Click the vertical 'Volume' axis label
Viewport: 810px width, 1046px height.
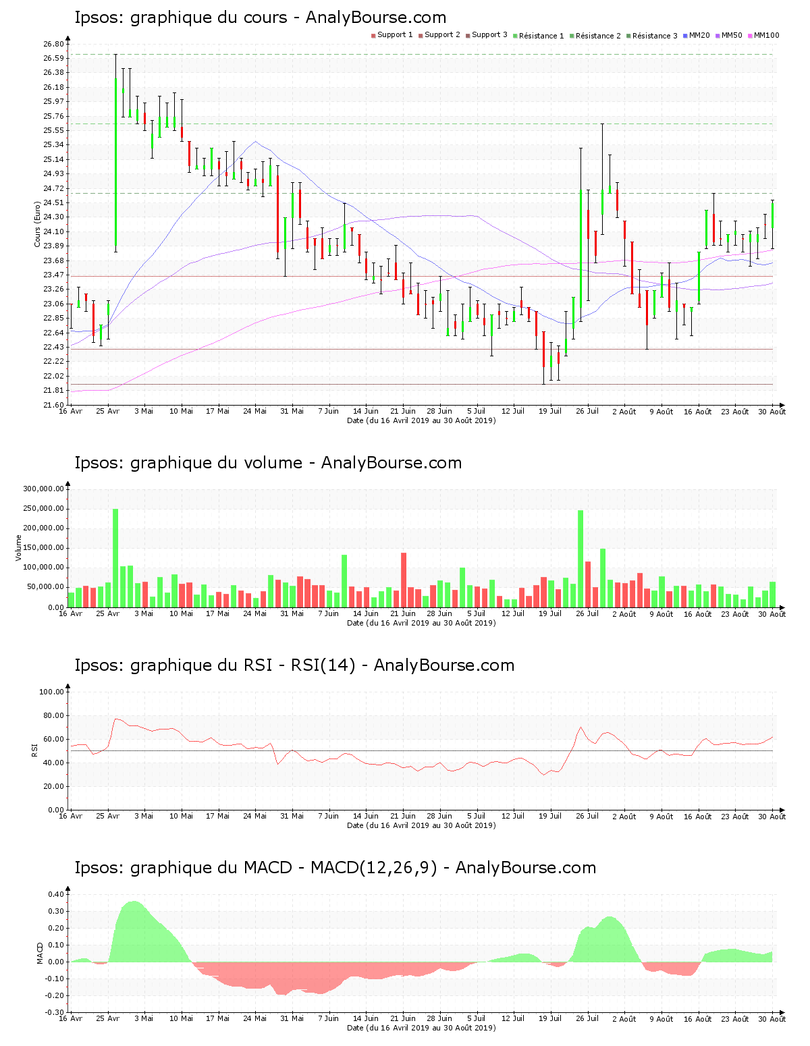[x=19, y=548]
